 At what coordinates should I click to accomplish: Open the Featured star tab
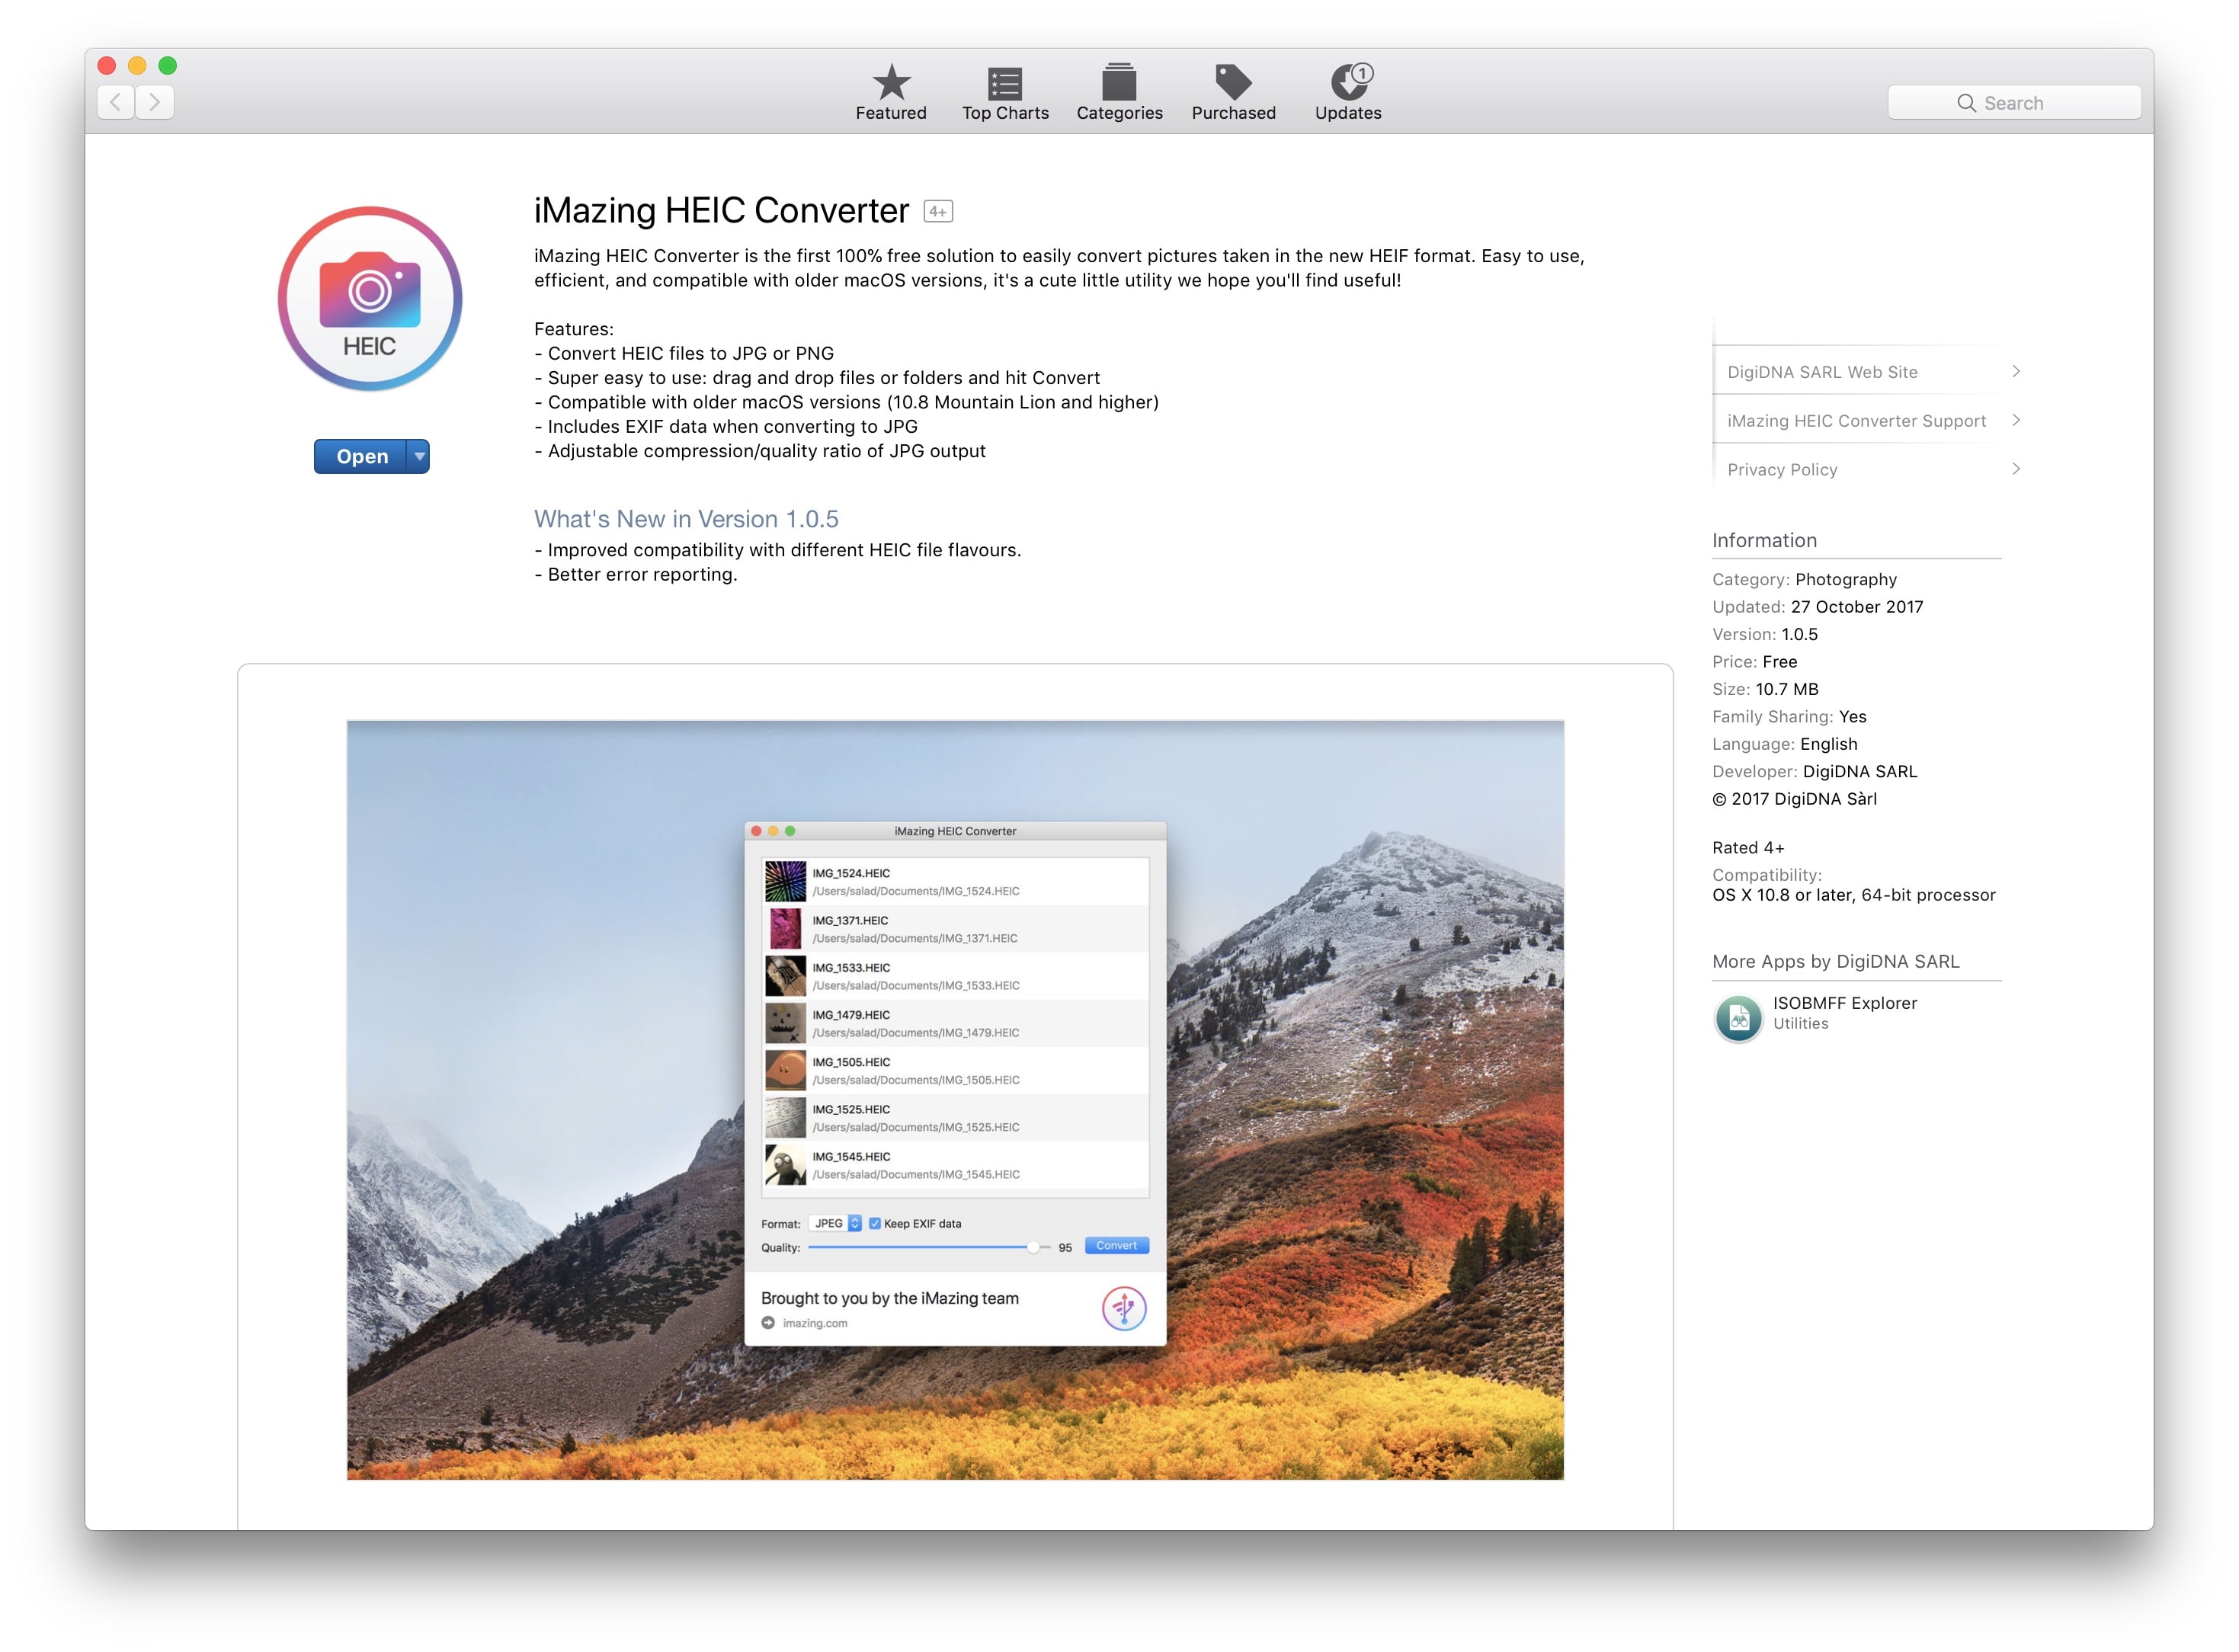coord(890,92)
